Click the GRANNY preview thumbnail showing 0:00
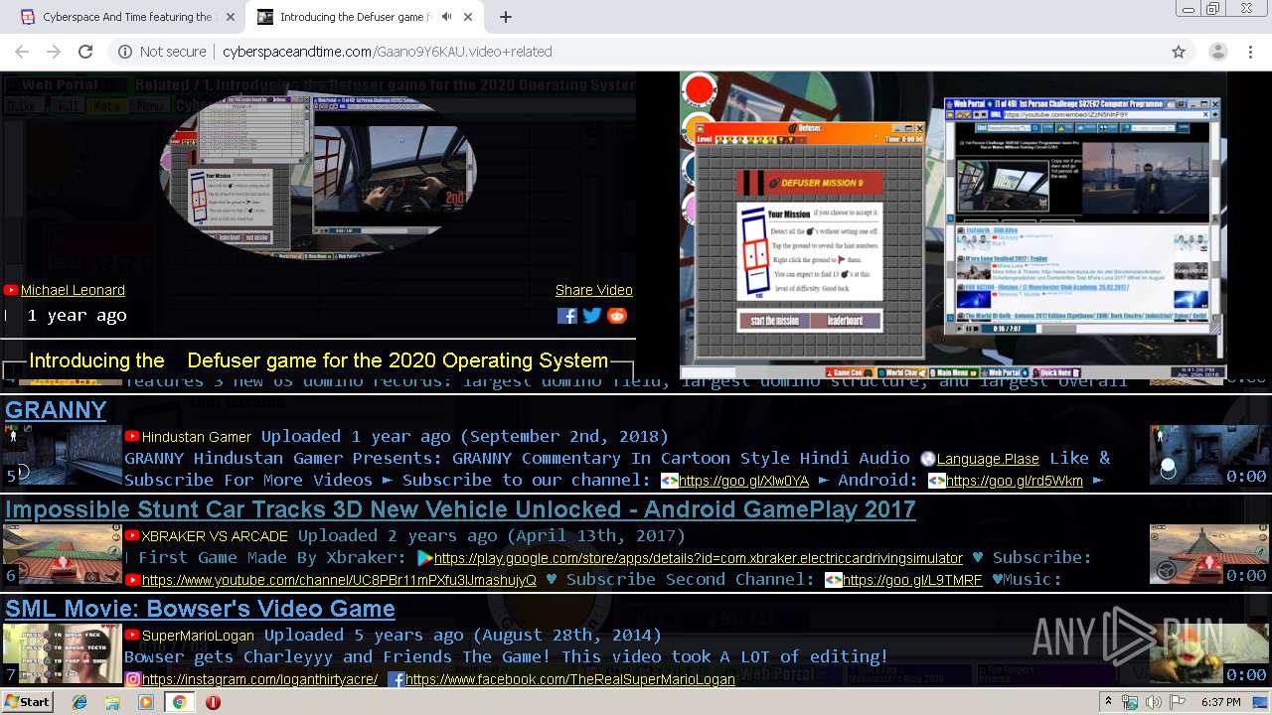The height and width of the screenshot is (715, 1272). 1208,455
